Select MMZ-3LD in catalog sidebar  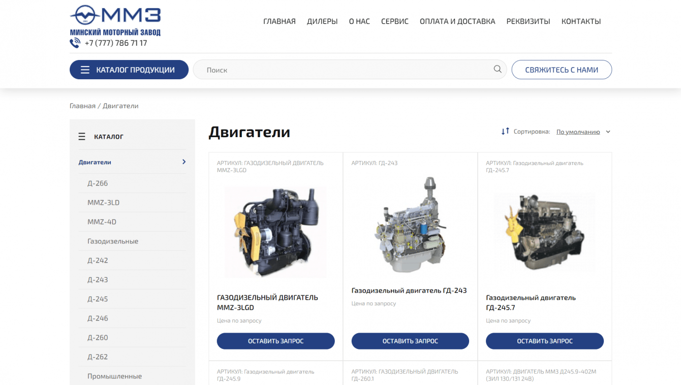(104, 203)
